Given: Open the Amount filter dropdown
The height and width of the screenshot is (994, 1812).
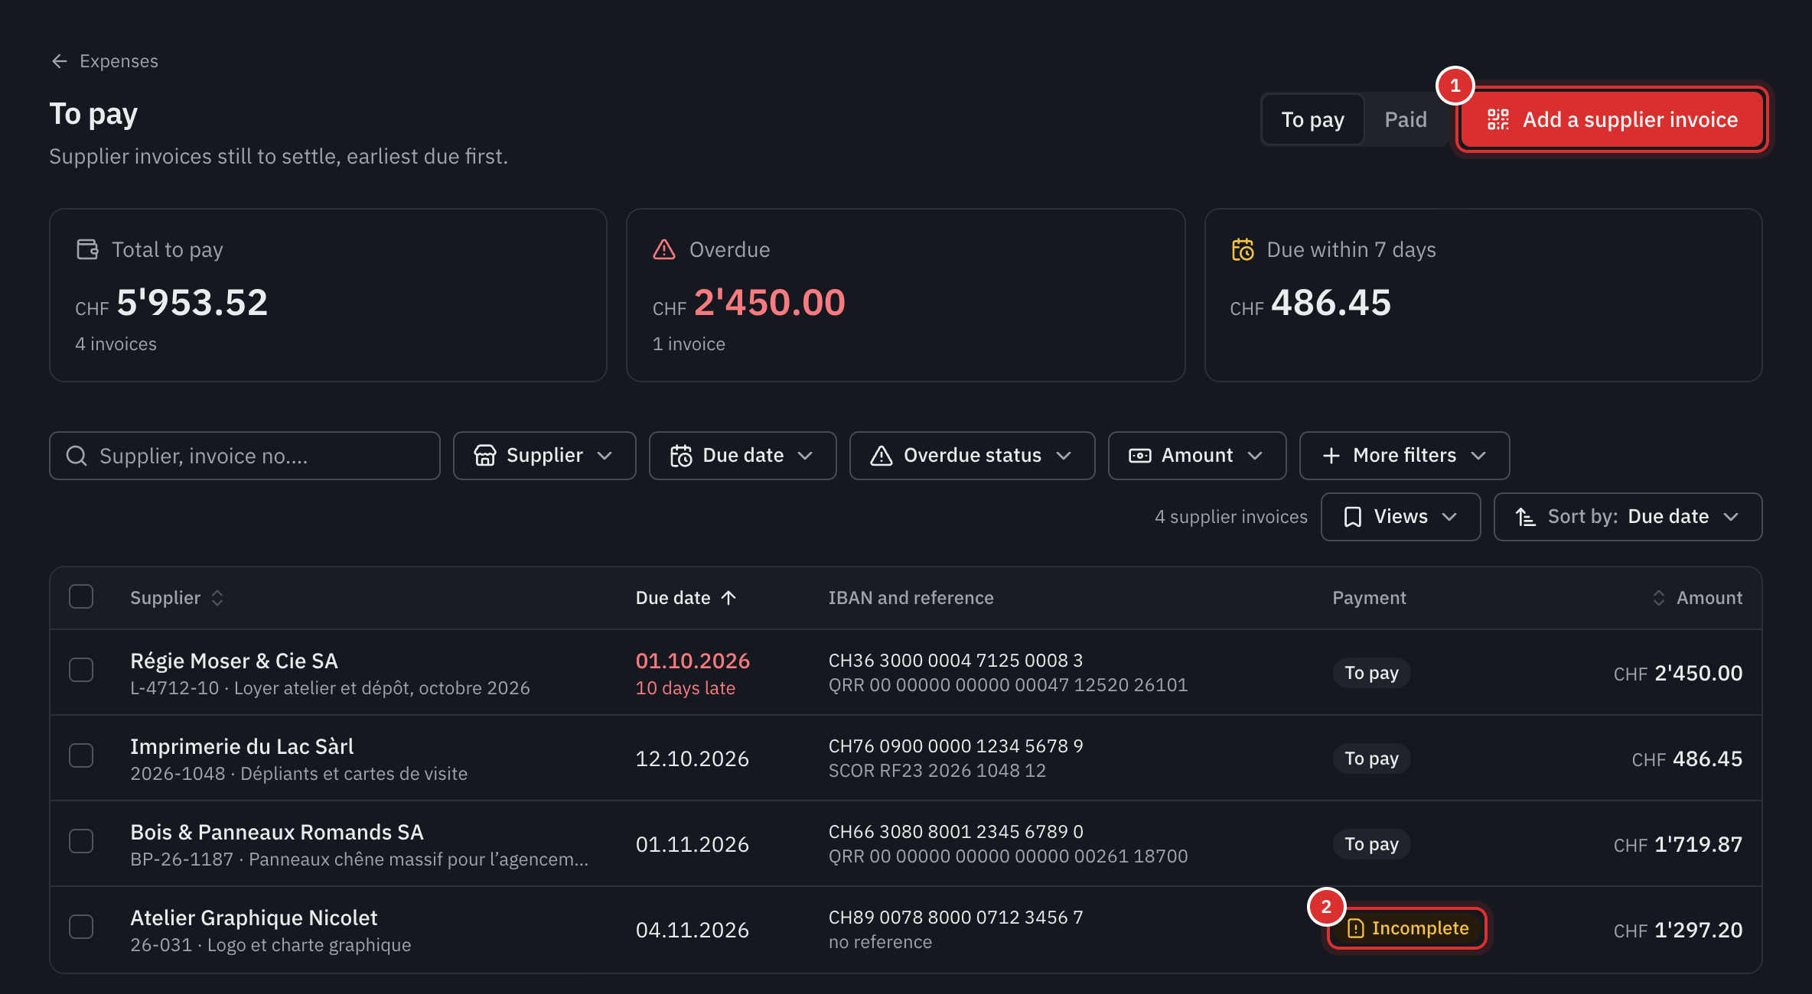Looking at the screenshot, I should click(1197, 456).
